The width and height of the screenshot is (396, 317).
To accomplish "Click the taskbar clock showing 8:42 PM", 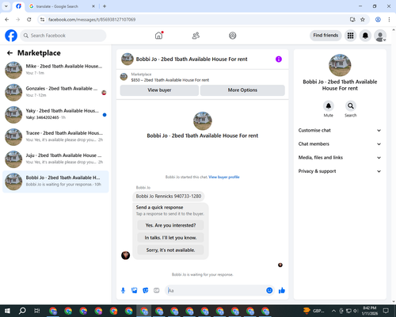I will point(369,311).
